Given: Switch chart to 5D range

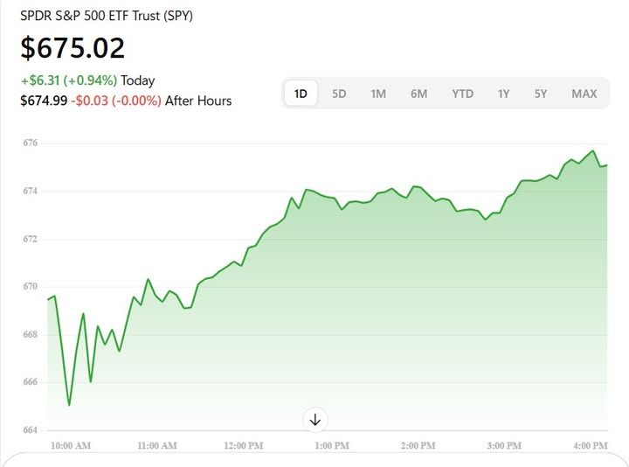Looking at the screenshot, I should click(339, 94).
